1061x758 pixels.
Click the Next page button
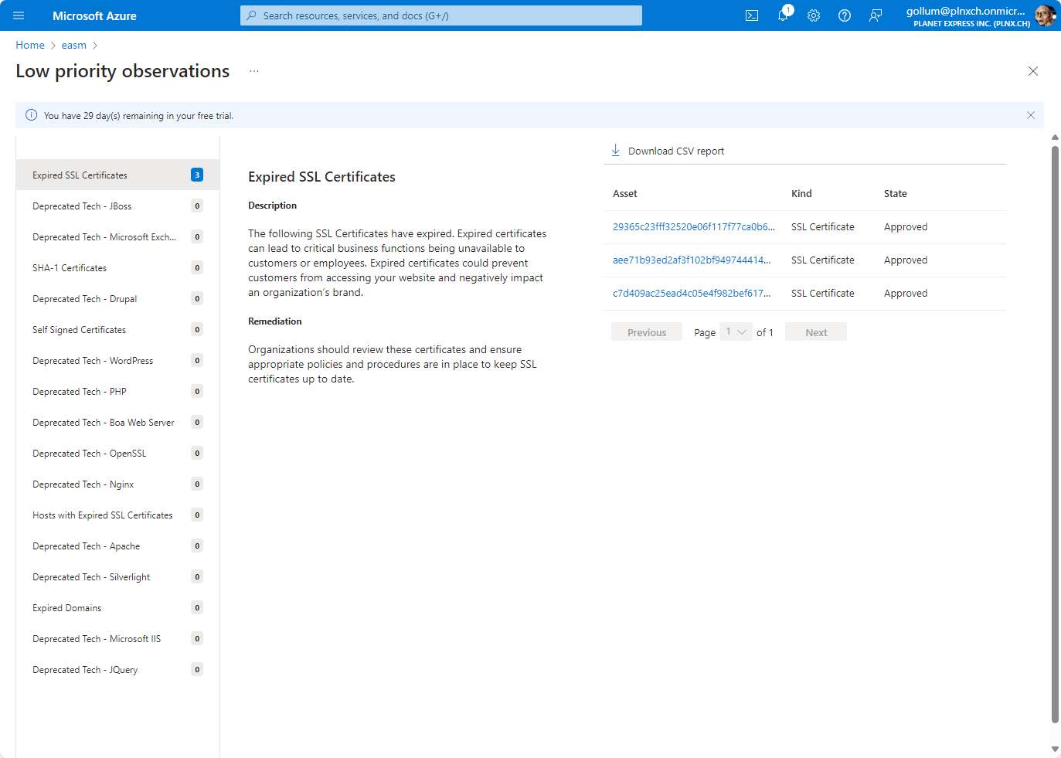815,331
